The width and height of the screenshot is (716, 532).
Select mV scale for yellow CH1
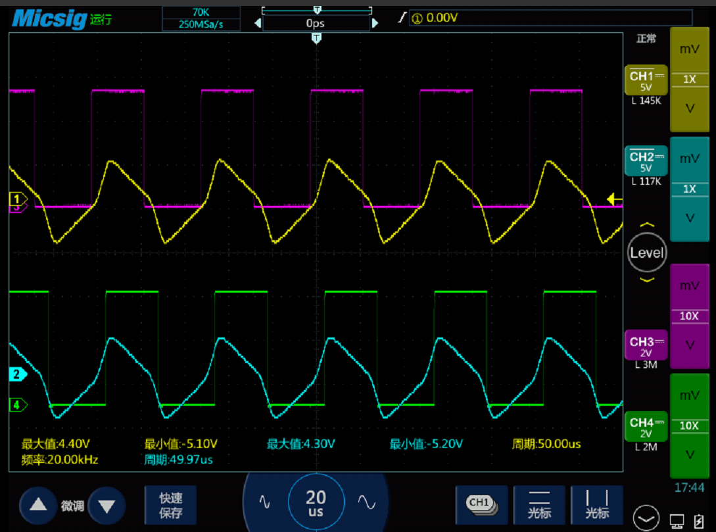tap(689, 49)
